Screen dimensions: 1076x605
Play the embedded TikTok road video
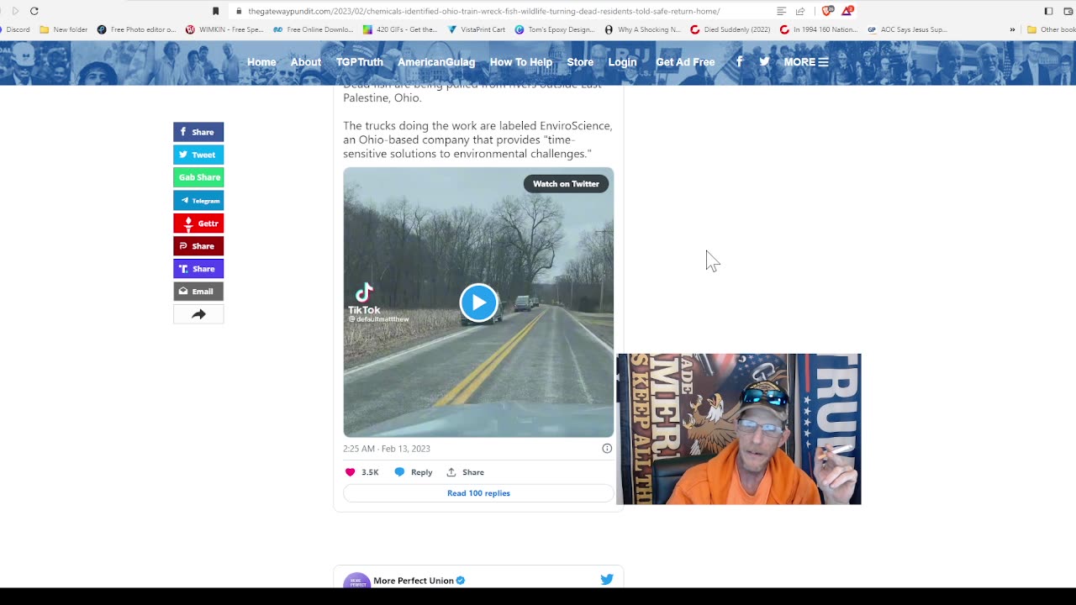point(478,303)
